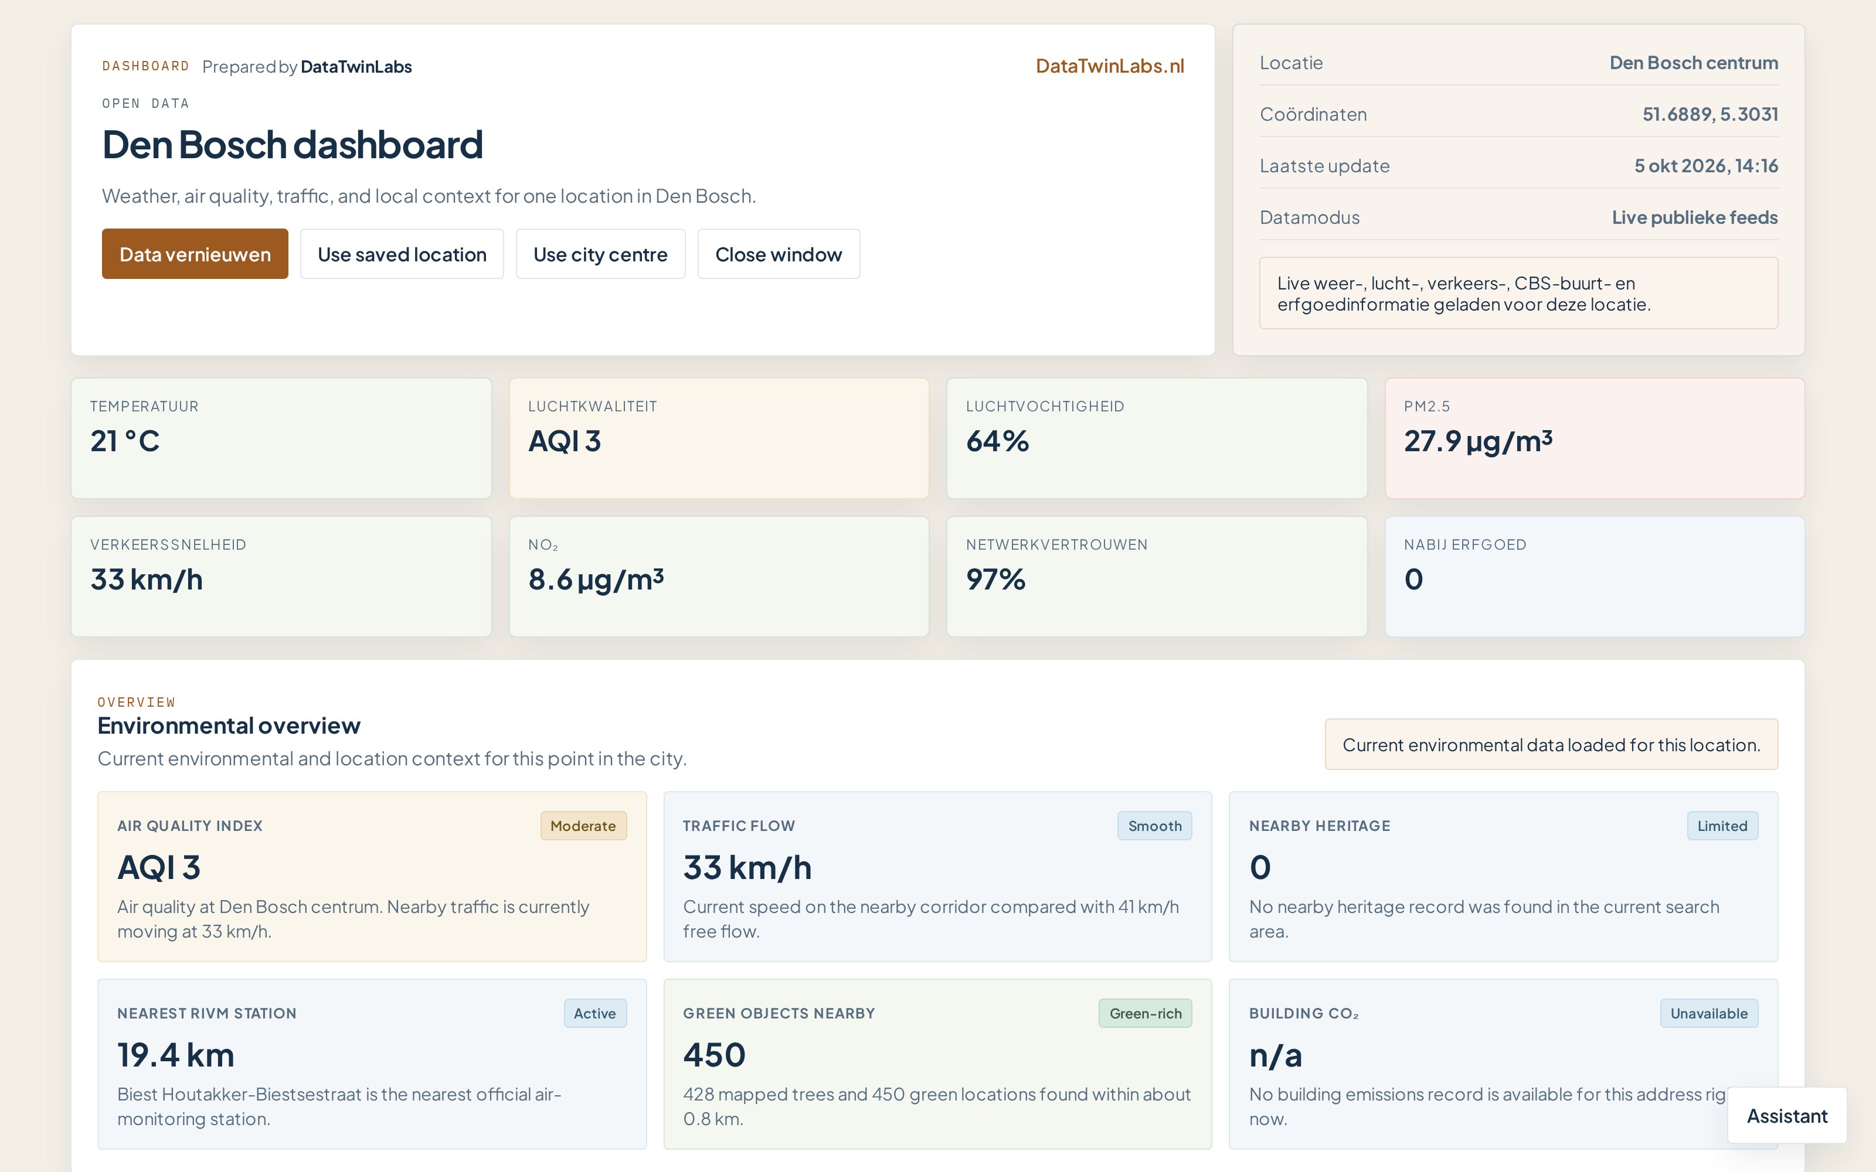This screenshot has height=1172, width=1876.
Task: Click the 450 green objects value
Action: pos(714,1055)
